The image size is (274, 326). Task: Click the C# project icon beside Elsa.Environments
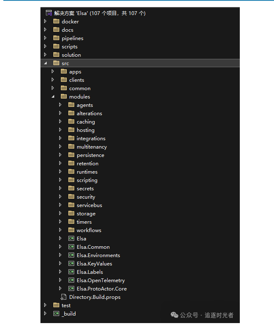click(x=71, y=255)
